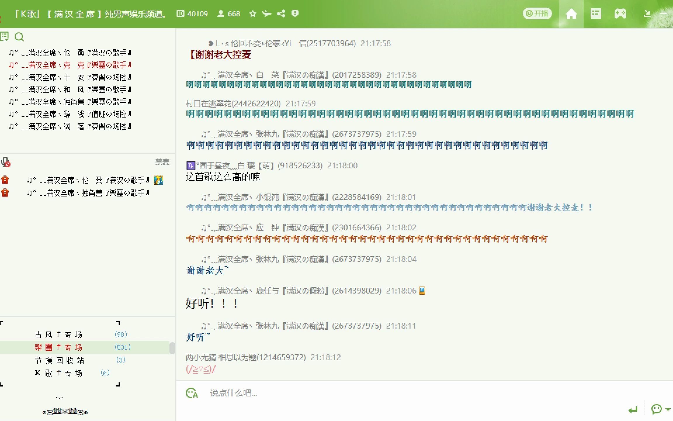Click the 开播 start broadcast button
The width and height of the screenshot is (673, 421).
click(537, 13)
